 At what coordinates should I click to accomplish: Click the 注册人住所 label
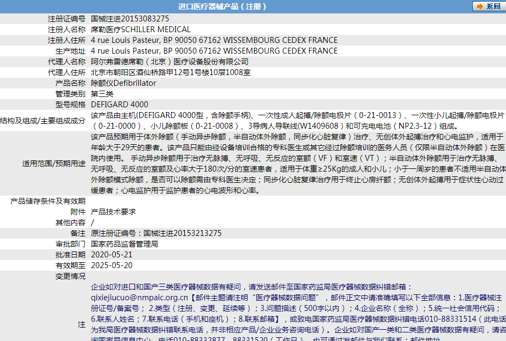[66, 40]
